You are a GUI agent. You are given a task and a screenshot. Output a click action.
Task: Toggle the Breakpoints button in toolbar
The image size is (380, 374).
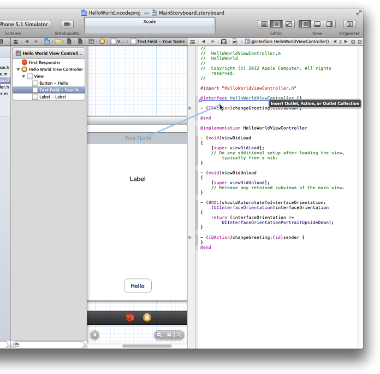click(x=67, y=24)
